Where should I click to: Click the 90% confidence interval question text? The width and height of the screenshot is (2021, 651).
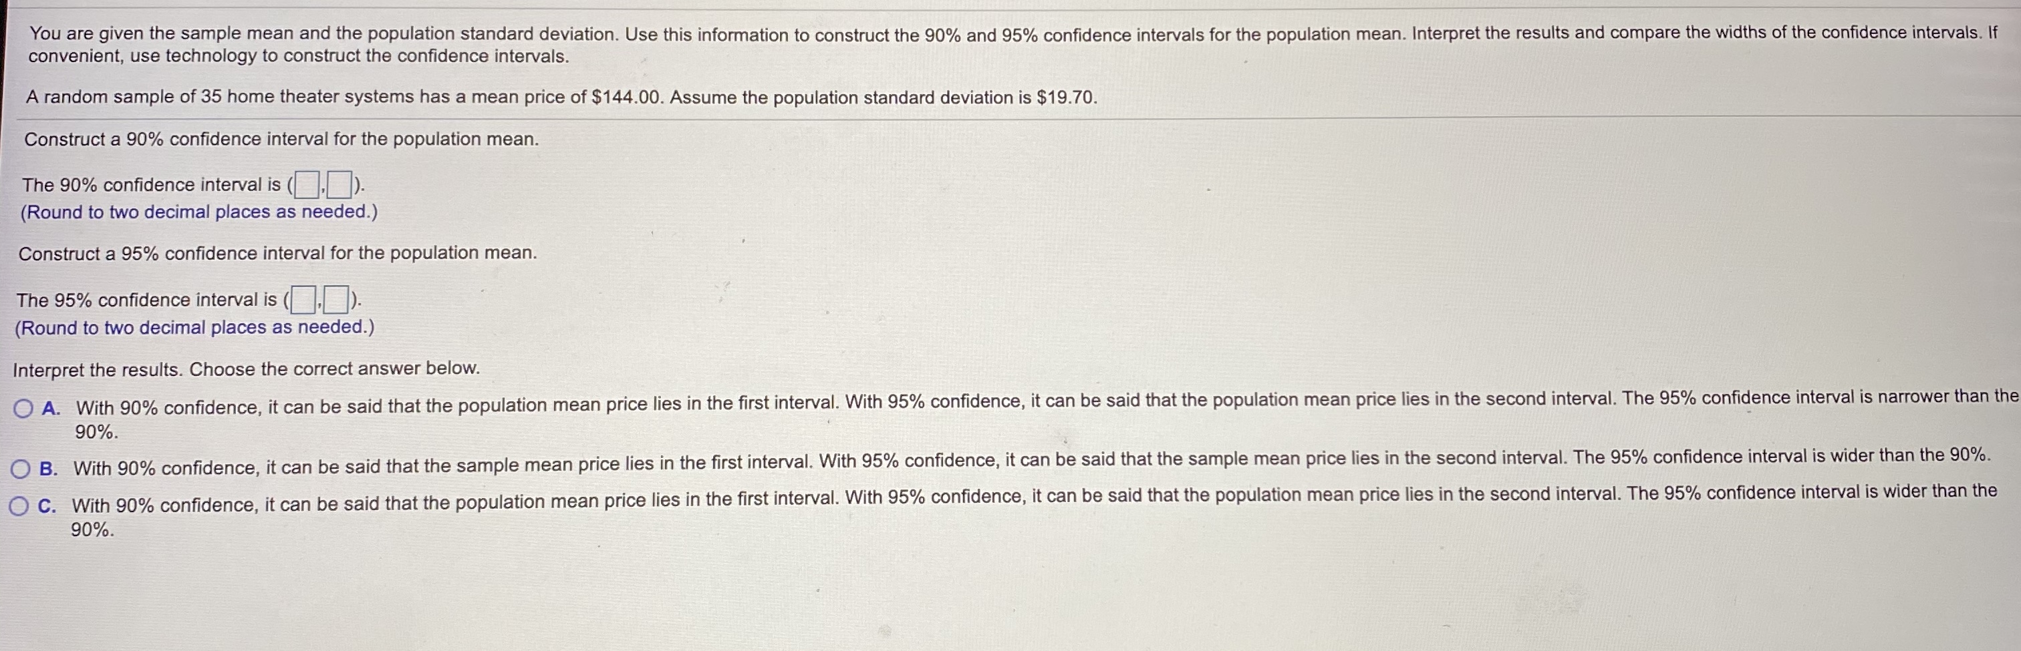[281, 139]
